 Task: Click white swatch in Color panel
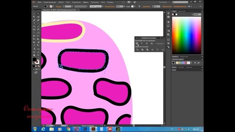(x=176, y=14)
